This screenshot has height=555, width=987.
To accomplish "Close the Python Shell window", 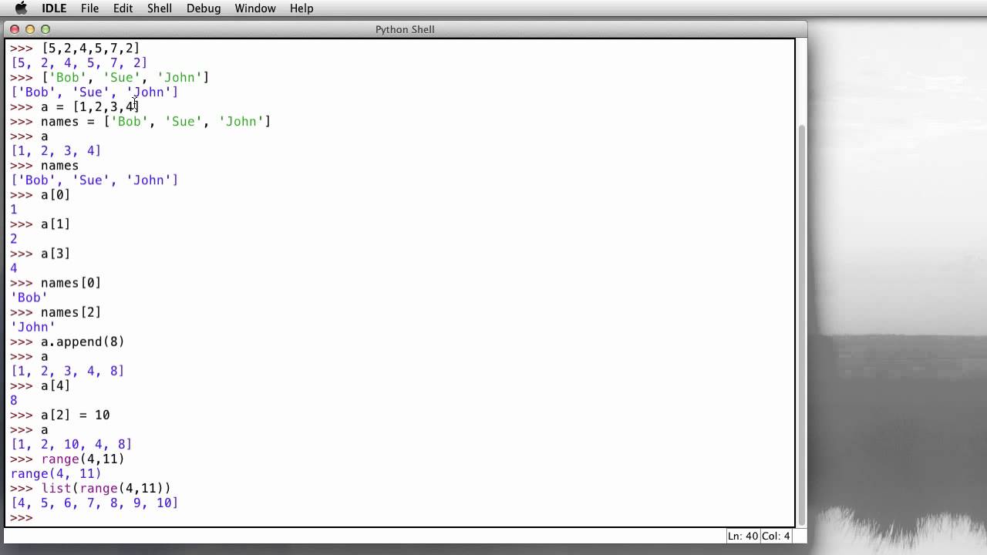I will click(15, 29).
